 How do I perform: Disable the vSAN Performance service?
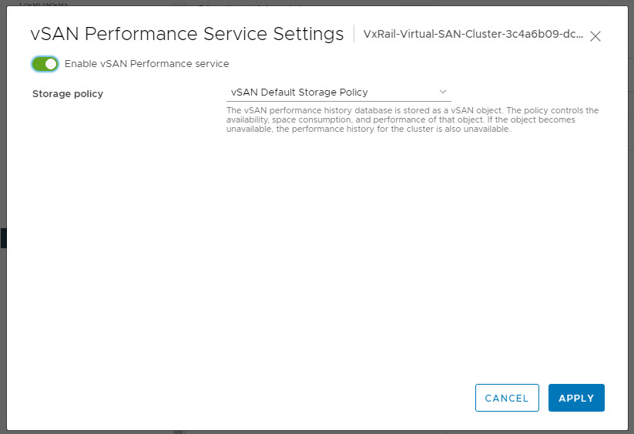[45, 64]
